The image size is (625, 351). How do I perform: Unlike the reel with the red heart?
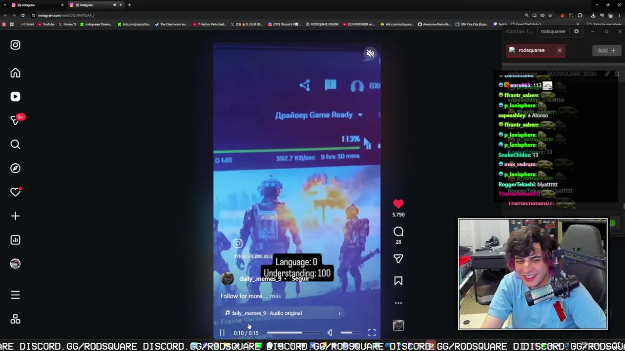(398, 204)
